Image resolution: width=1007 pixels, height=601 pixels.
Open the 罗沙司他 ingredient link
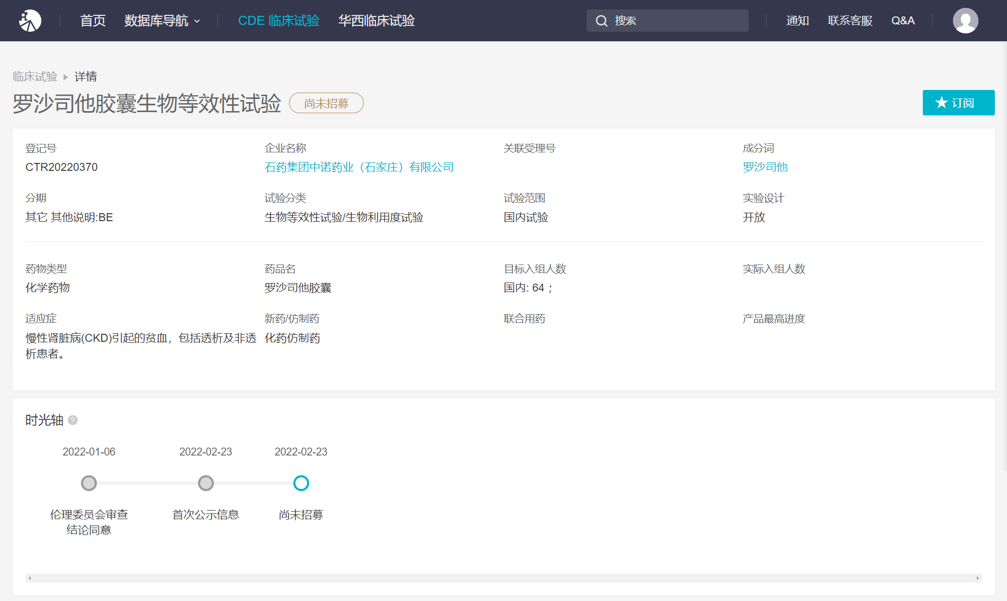(x=765, y=167)
